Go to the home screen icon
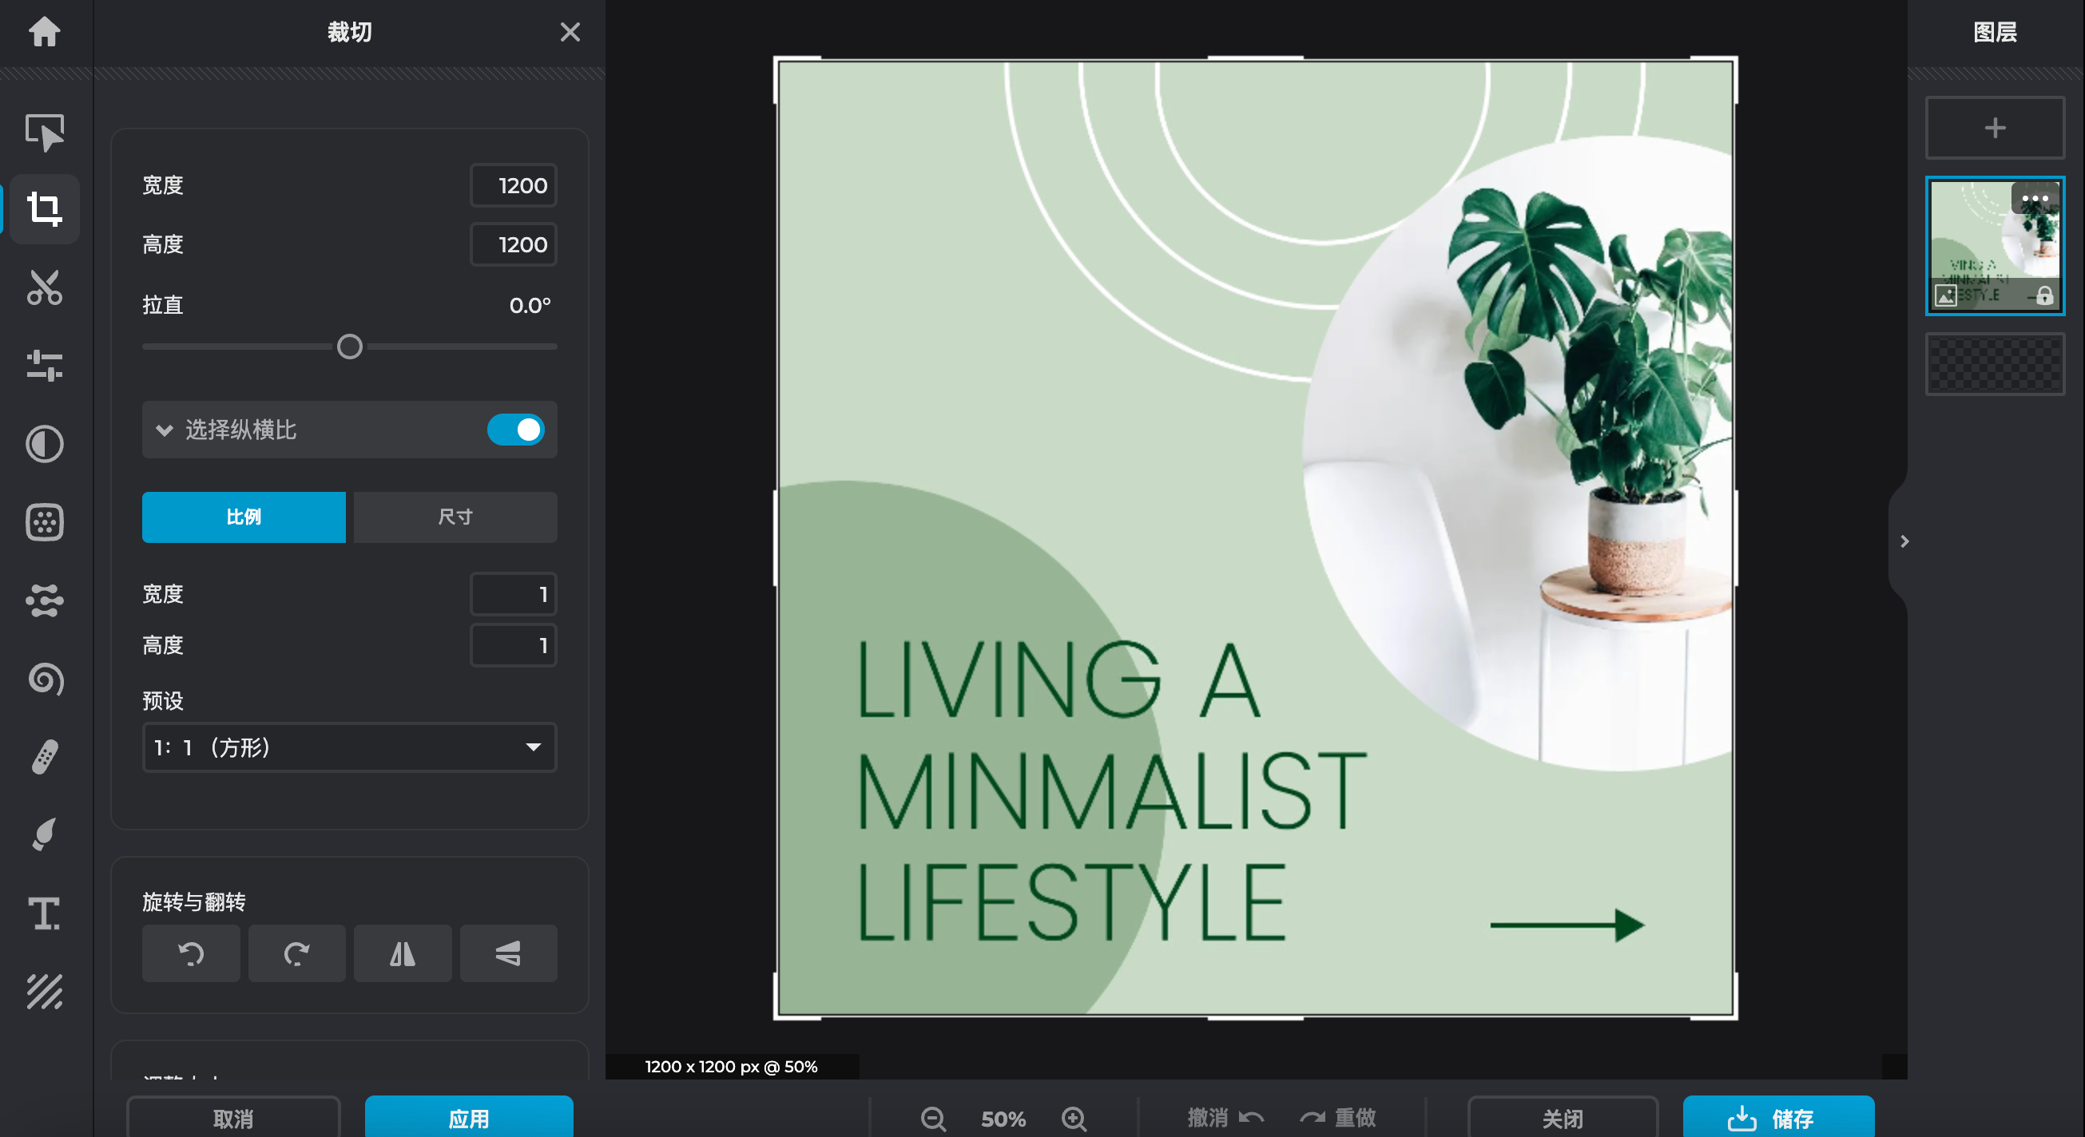2085x1137 pixels. tap(45, 33)
